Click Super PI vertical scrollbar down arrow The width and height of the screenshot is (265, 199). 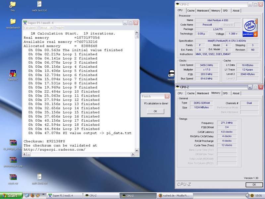pyautogui.click(x=137, y=150)
